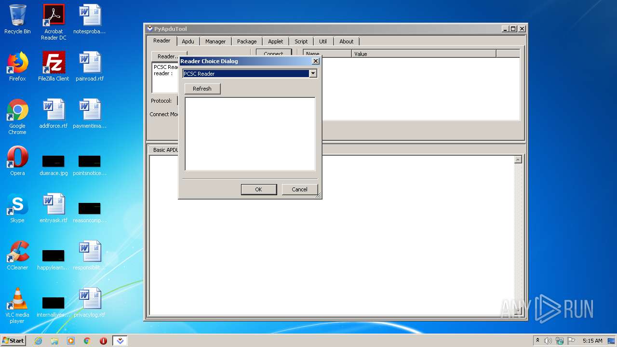The height and width of the screenshot is (347, 617).
Task: Select PyApduTool taskbar button
Action: point(120,341)
